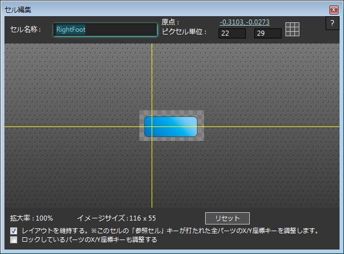Click the origin link -0.3103, -0.0273

(x=245, y=22)
